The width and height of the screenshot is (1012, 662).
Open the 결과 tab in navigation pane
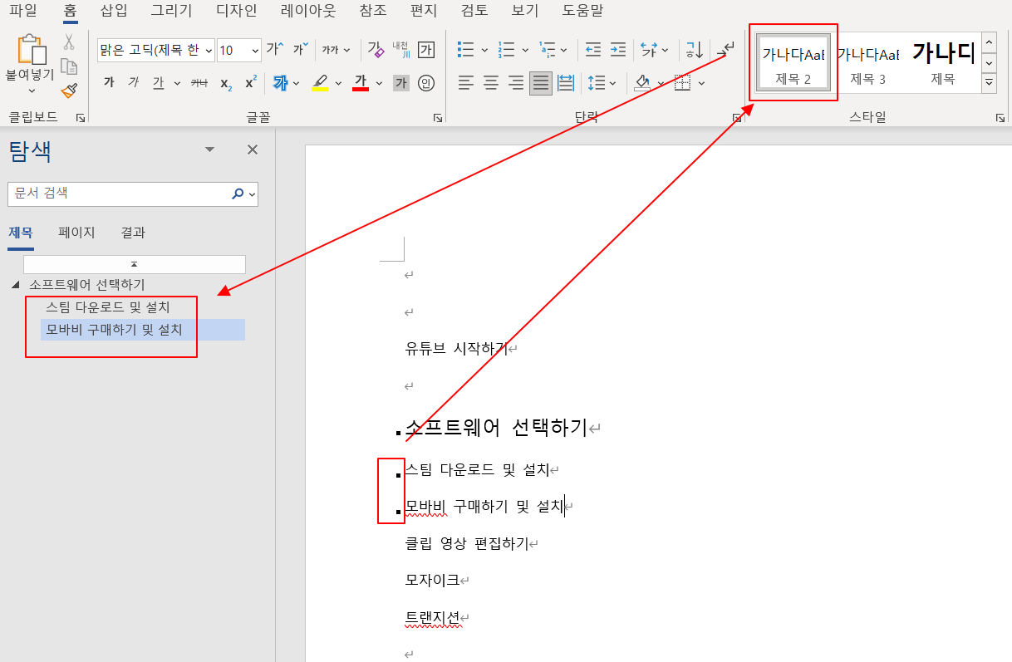(133, 233)
